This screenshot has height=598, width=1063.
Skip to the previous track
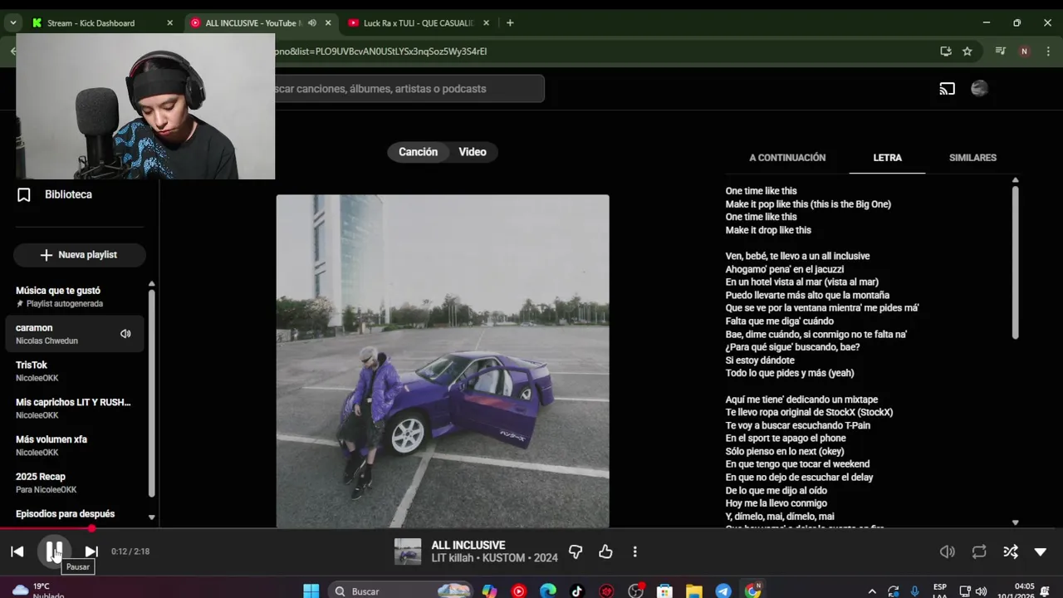[x=17, y=551]
